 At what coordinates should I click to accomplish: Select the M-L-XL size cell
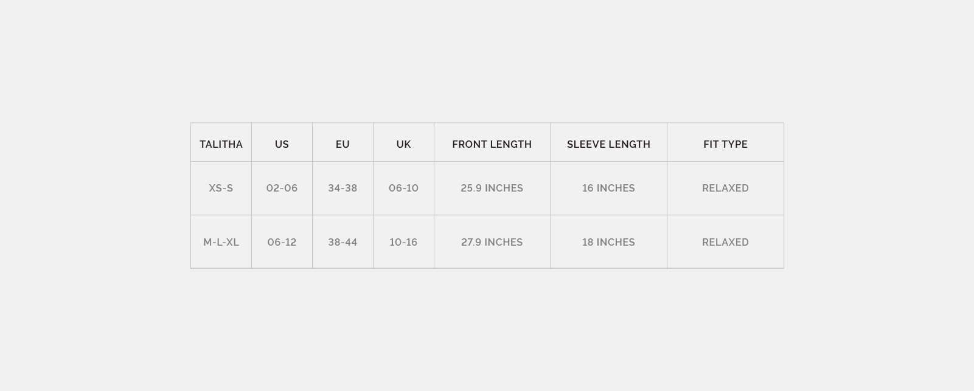coord(221,242)
